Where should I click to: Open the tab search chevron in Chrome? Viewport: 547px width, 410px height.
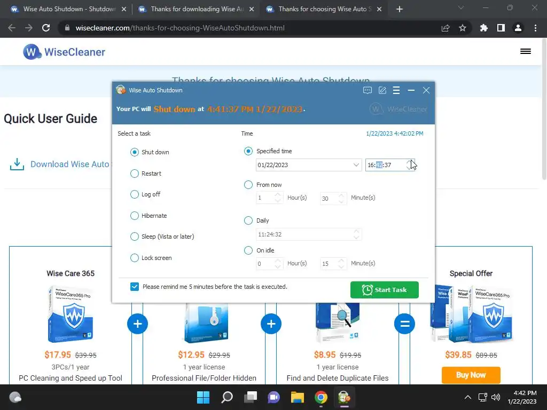tap(461, 7)
